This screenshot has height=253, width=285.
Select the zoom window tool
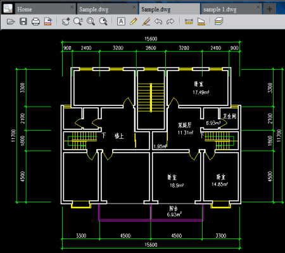pos(91,22)
